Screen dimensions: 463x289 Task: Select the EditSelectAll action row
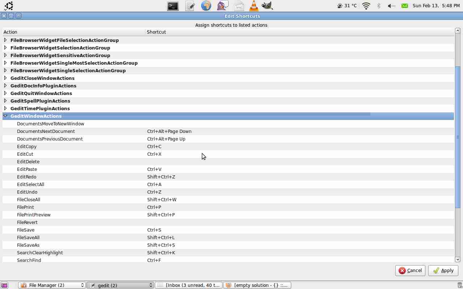coord(228,184)
